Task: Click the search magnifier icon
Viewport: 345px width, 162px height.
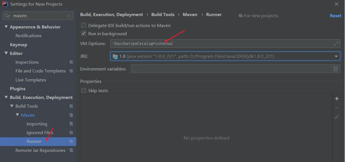Action: [7, 16]
